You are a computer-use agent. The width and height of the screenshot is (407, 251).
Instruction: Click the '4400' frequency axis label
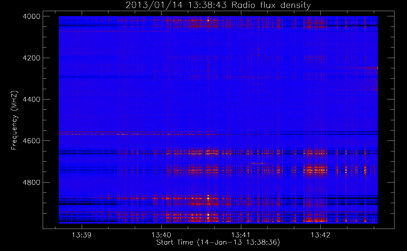[31, 99]
